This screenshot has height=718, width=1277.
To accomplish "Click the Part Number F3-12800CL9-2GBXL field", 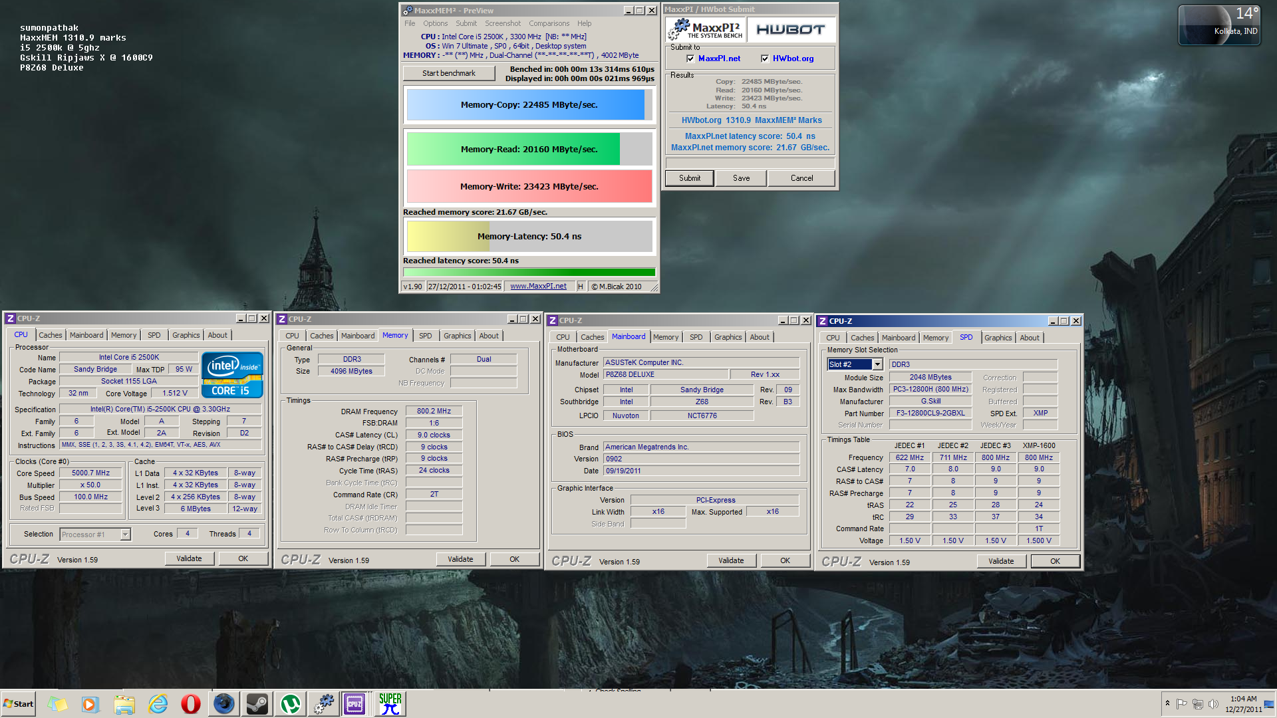I will click(x=930, y=414).
